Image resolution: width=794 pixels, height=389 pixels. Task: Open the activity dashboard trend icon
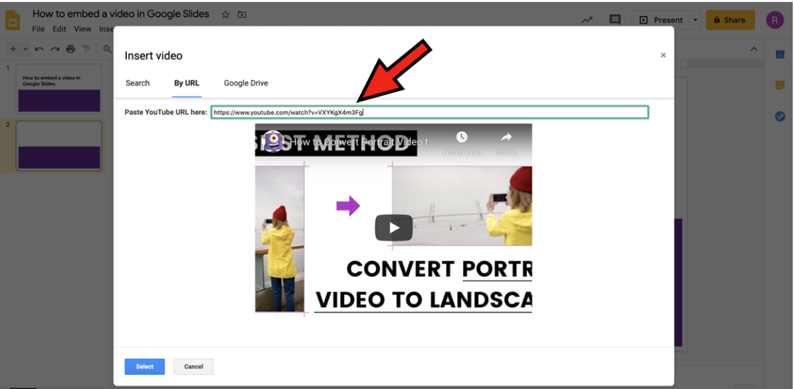point(587,20)
